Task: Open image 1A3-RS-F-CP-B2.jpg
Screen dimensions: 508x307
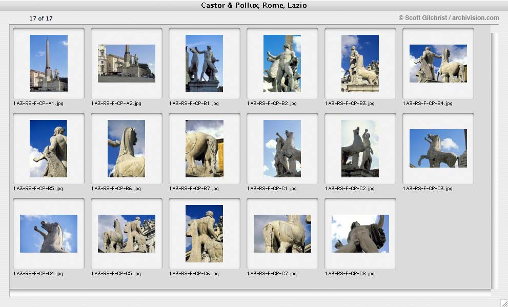Action: pos(282,64)
